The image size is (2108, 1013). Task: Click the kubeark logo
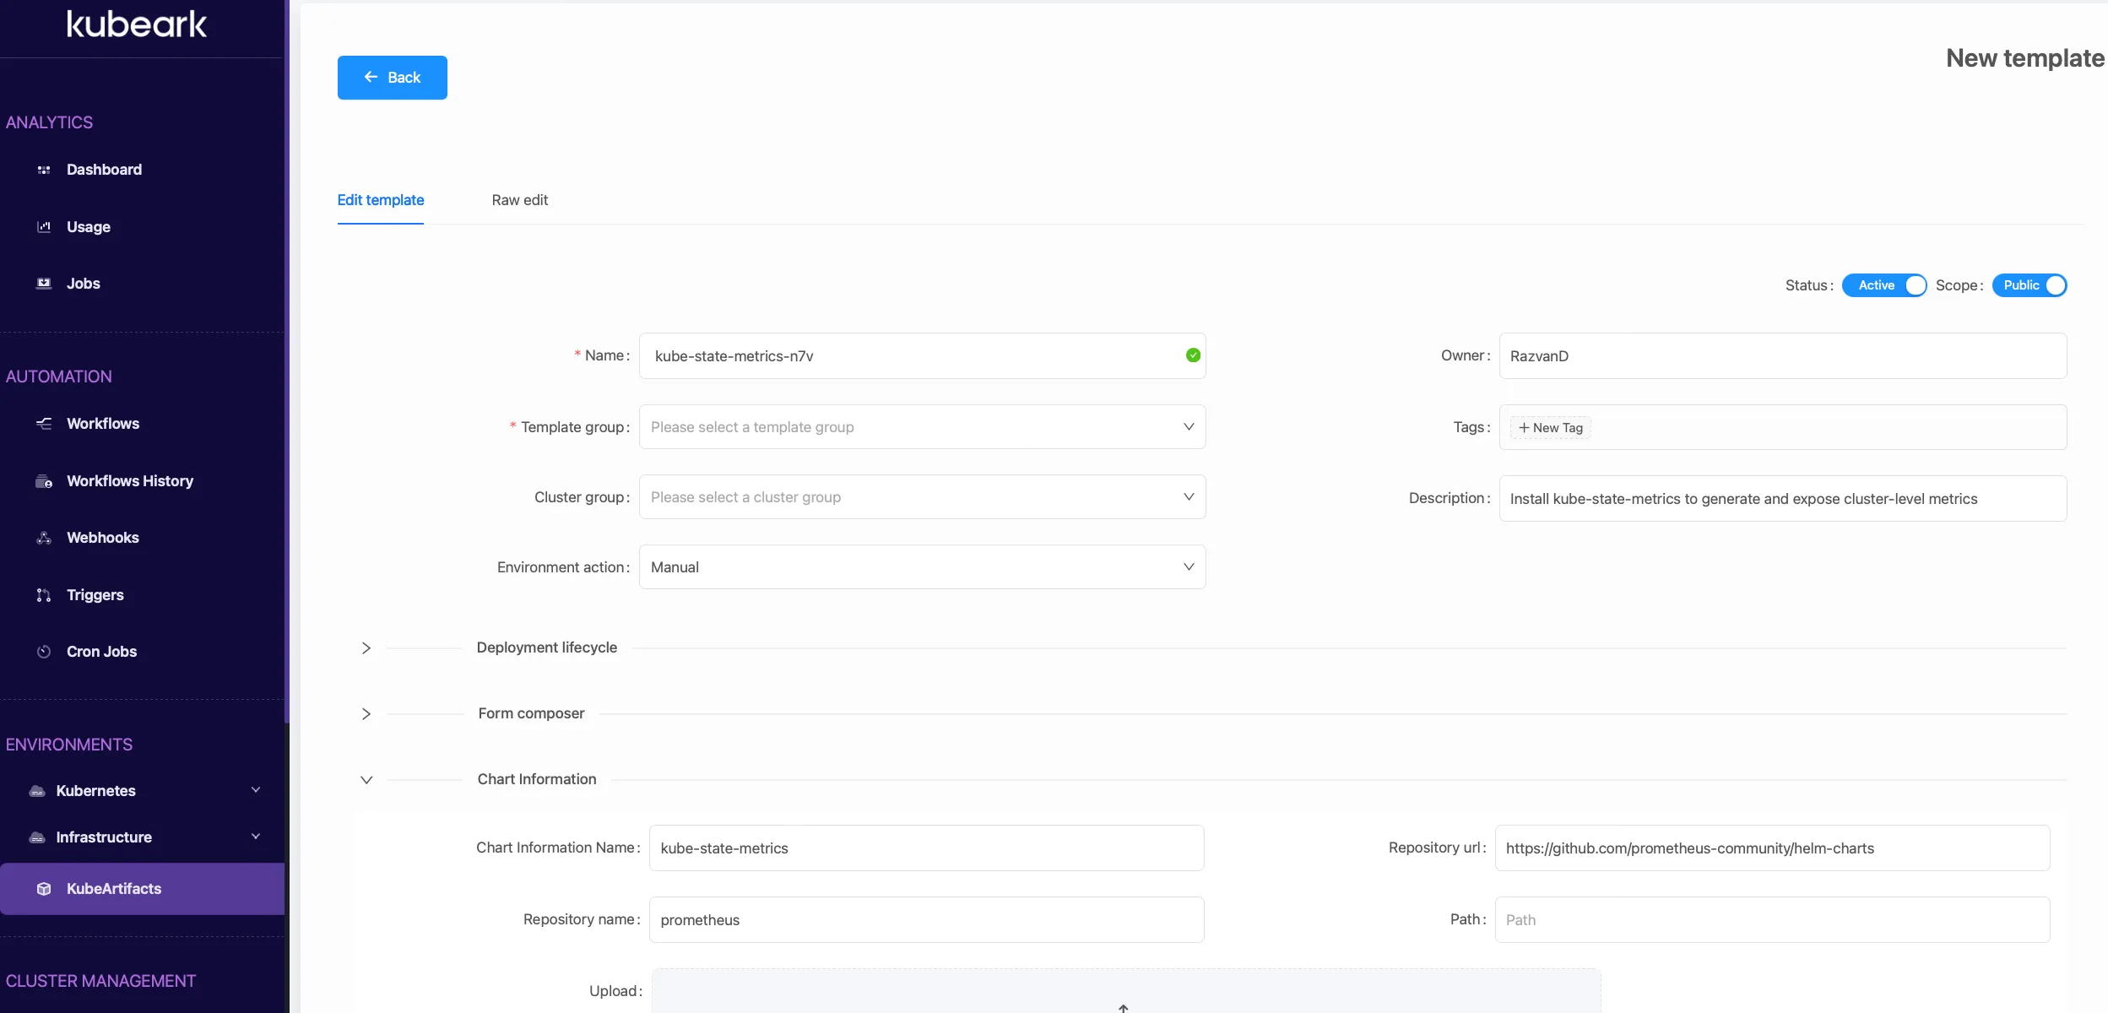137,24
